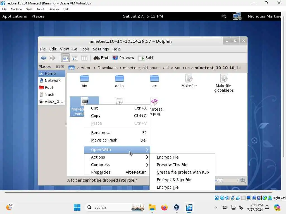This screenshot has height=214, width=286.
Task: Go back with the Dolphin back arrow
Action: [x=43, y=58]
